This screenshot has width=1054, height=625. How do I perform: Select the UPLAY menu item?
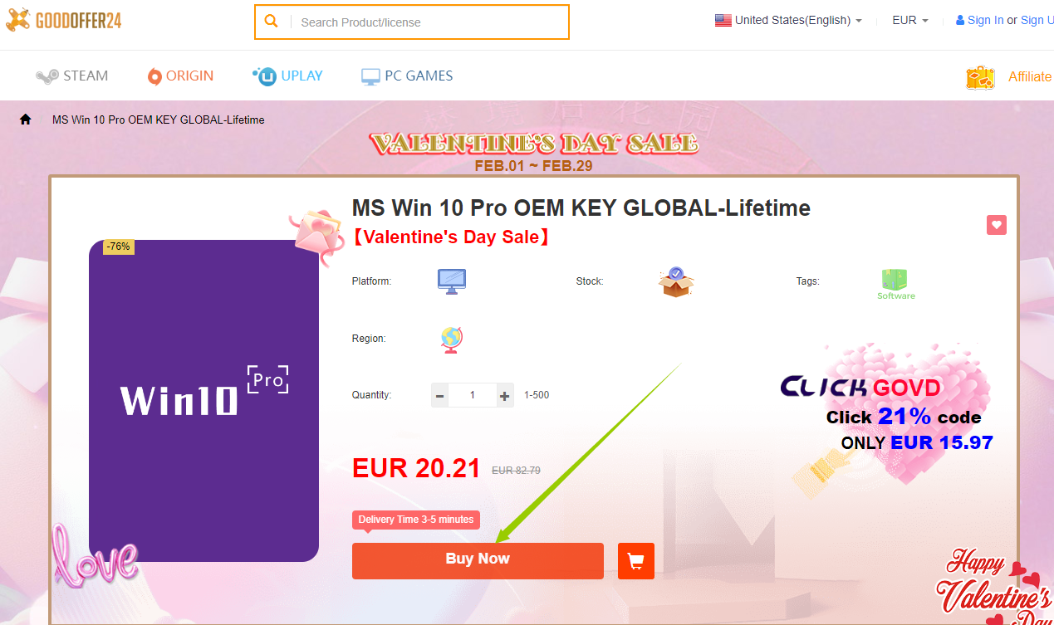pyautogui.click(x=287, y=76)
